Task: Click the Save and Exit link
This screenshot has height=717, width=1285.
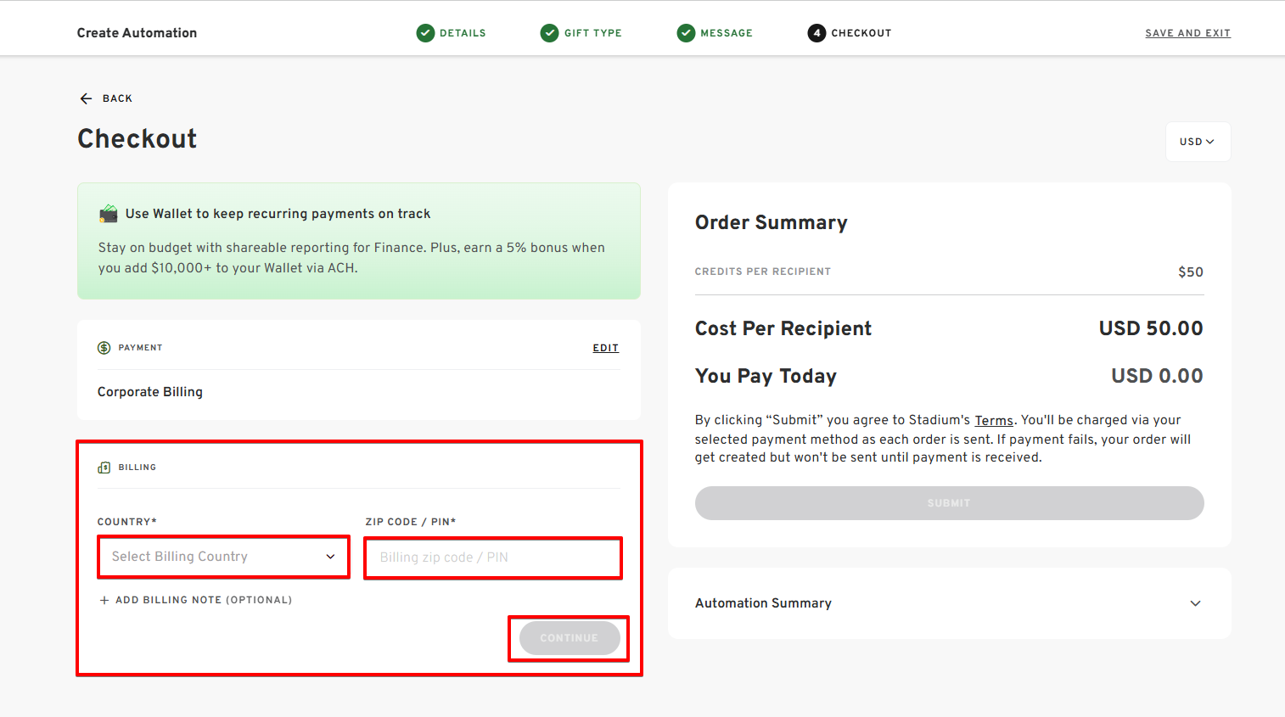Action: click(x=1187, y=33)
